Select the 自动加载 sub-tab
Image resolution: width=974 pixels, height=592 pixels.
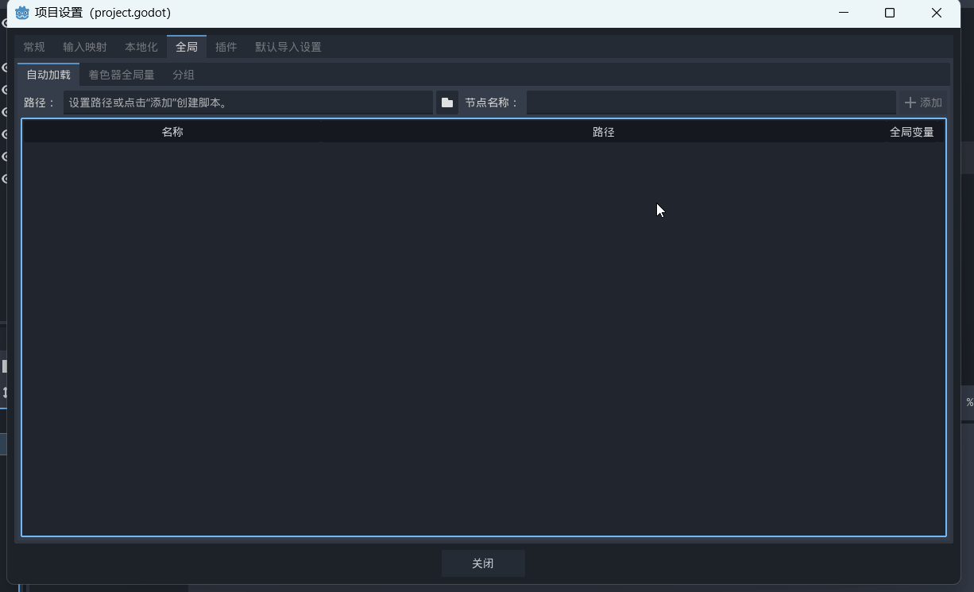48,75
